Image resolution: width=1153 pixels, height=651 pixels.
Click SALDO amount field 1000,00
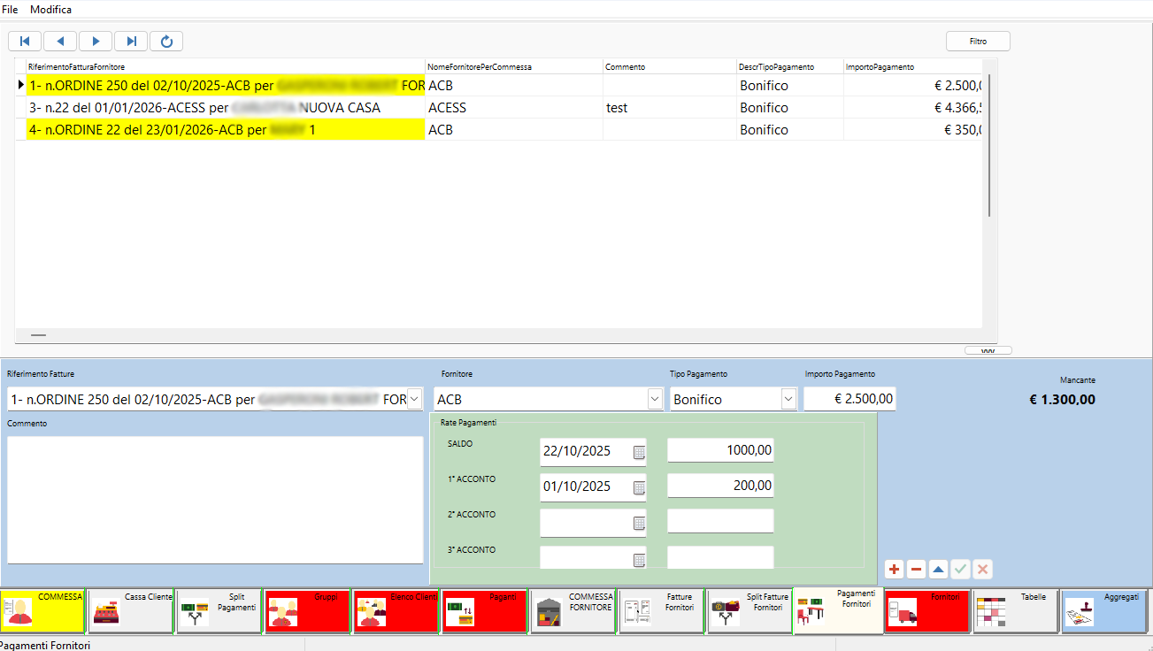[x=720, y=450]
